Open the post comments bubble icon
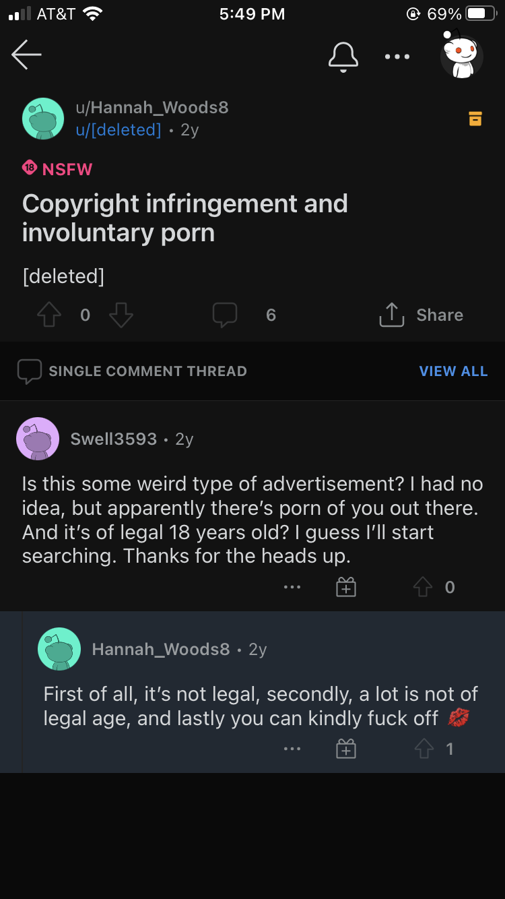505x899 pixels. coord(225,315)
